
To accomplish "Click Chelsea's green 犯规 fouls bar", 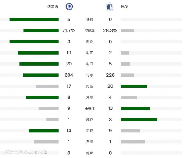I will click(44, 131).
